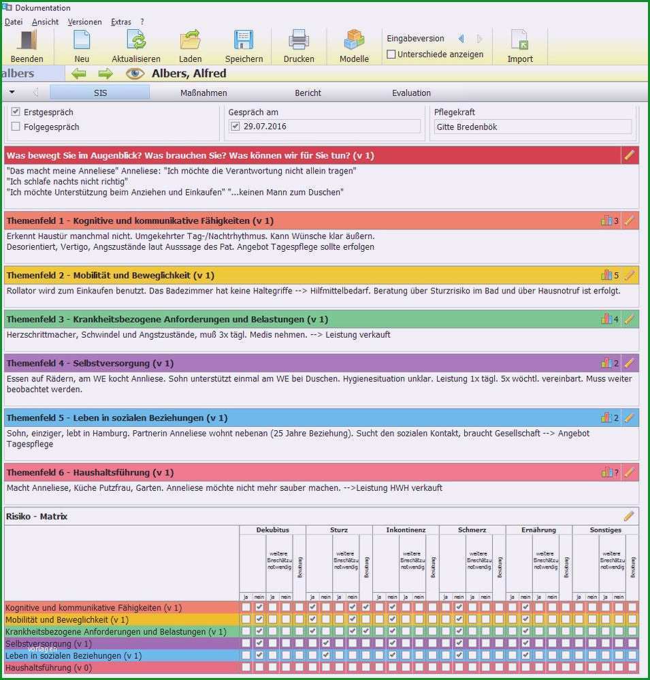The height and width of the screenshot is (680, 650).
Task: Check Dekubitus ja in Haushaltsführung row
Action: (246, 668)
